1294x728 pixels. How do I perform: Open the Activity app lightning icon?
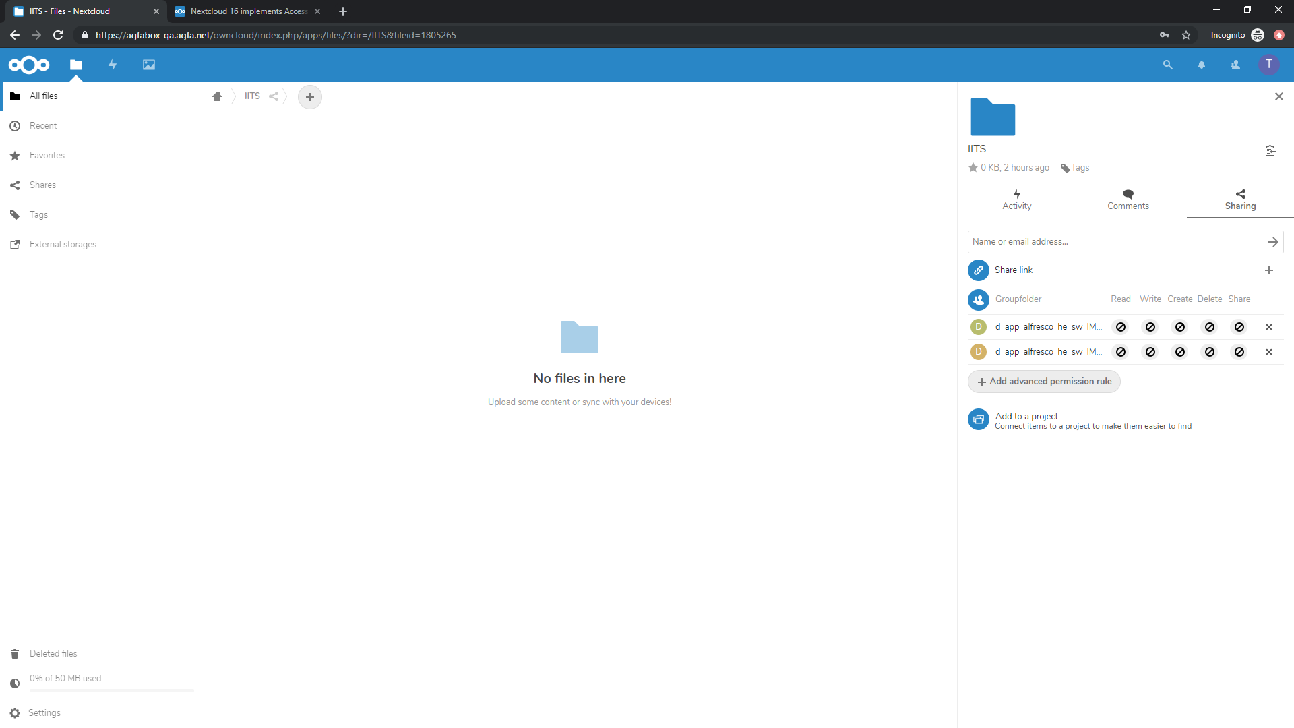pyautogui.click(x=113, y=65)
